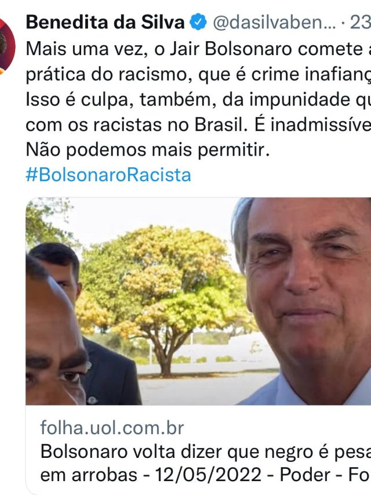Open the article preview photo
This screenshot has width=371, height=495.
pos(198,301)
